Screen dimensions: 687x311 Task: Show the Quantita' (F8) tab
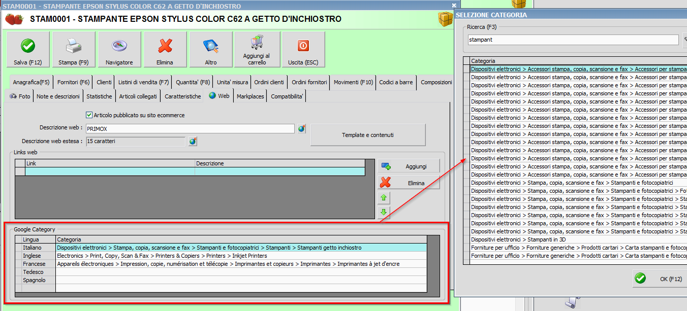(x=193, y=82)
